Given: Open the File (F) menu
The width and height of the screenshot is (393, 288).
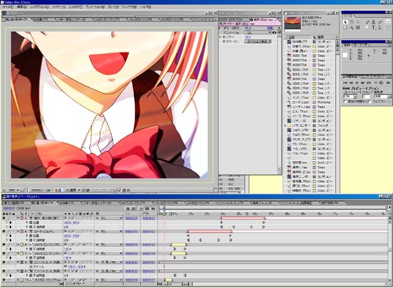Looking at the screenshot, I should click(x=7, y=7).
